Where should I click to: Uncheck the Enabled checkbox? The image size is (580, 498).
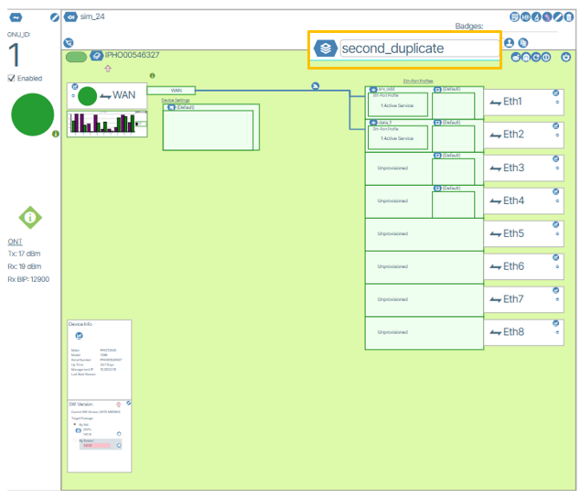[x=11, y=79]
